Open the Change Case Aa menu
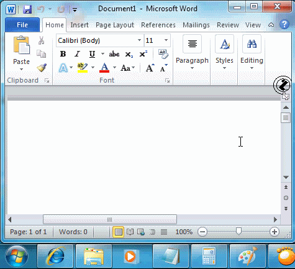 (127, 68)
